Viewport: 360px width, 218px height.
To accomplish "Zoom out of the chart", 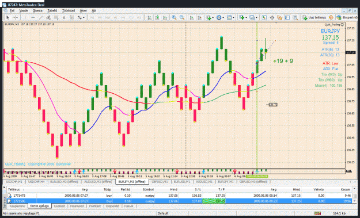I will tap(182, 18).
